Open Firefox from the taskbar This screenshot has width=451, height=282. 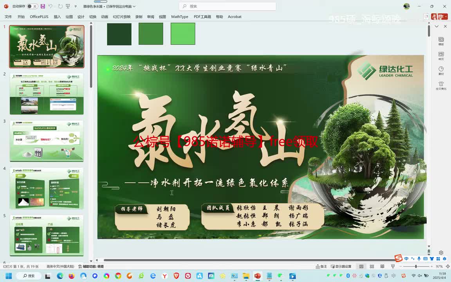point(71,276)
